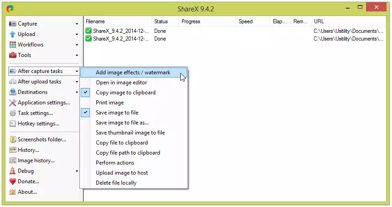The width and height of the screenshot is (392, 207).
Task: Click the Debug traffic cone icon
Action: [12, 171]
